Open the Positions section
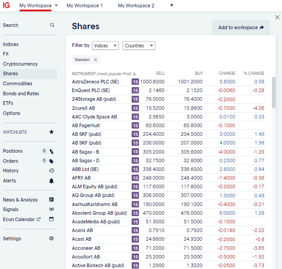 coord(13,151)
